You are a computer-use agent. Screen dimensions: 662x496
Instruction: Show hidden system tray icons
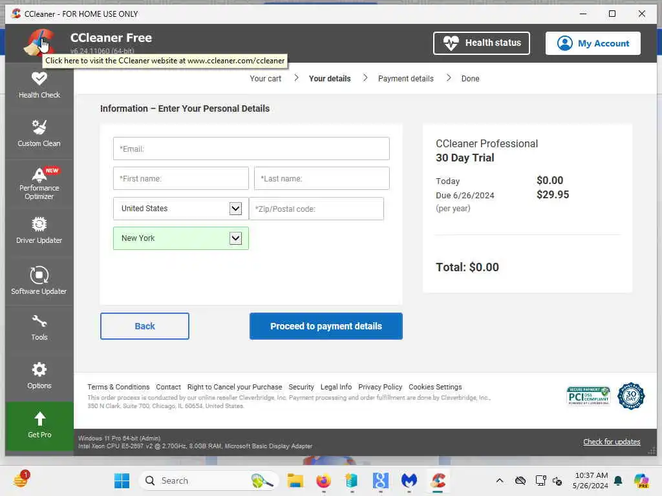[x=500, y=480]
